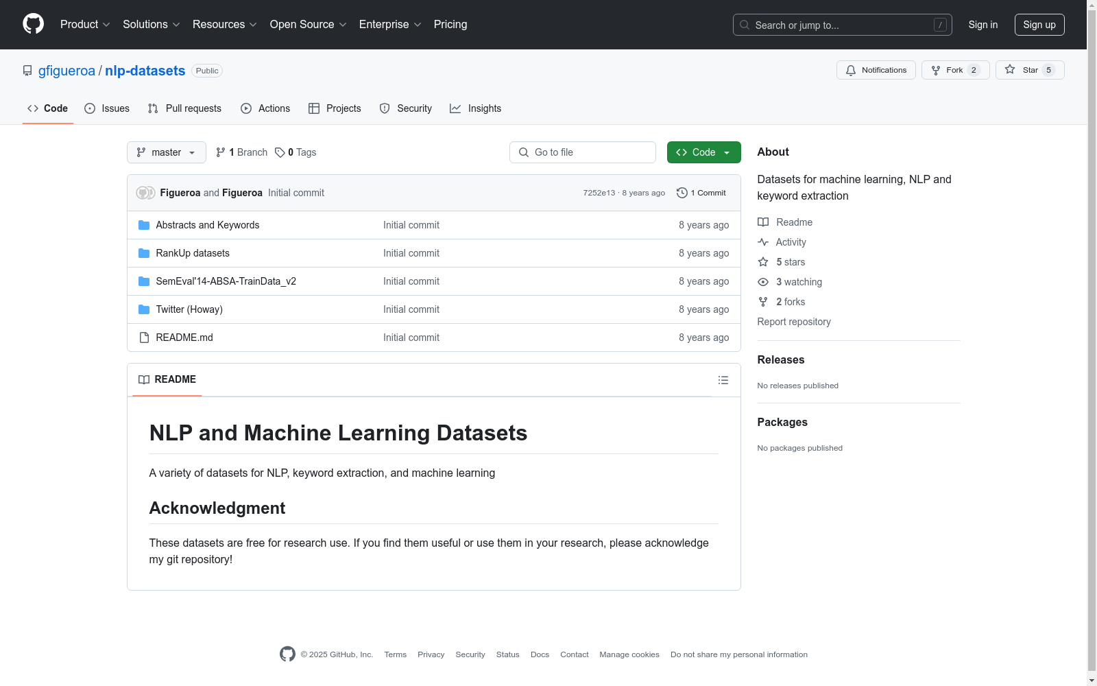The height and width of the screenshot is (686, 1097).
Task: Click the book icon next to Readme
Action: [x=763, y=222]
